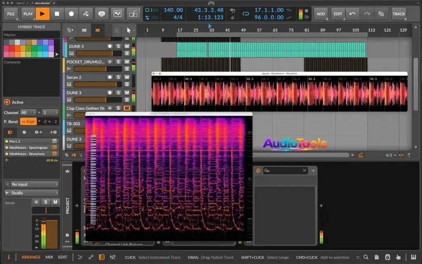Open the FILE menu
The height and width of the screenshot is (264, 422).
point(11,14)
